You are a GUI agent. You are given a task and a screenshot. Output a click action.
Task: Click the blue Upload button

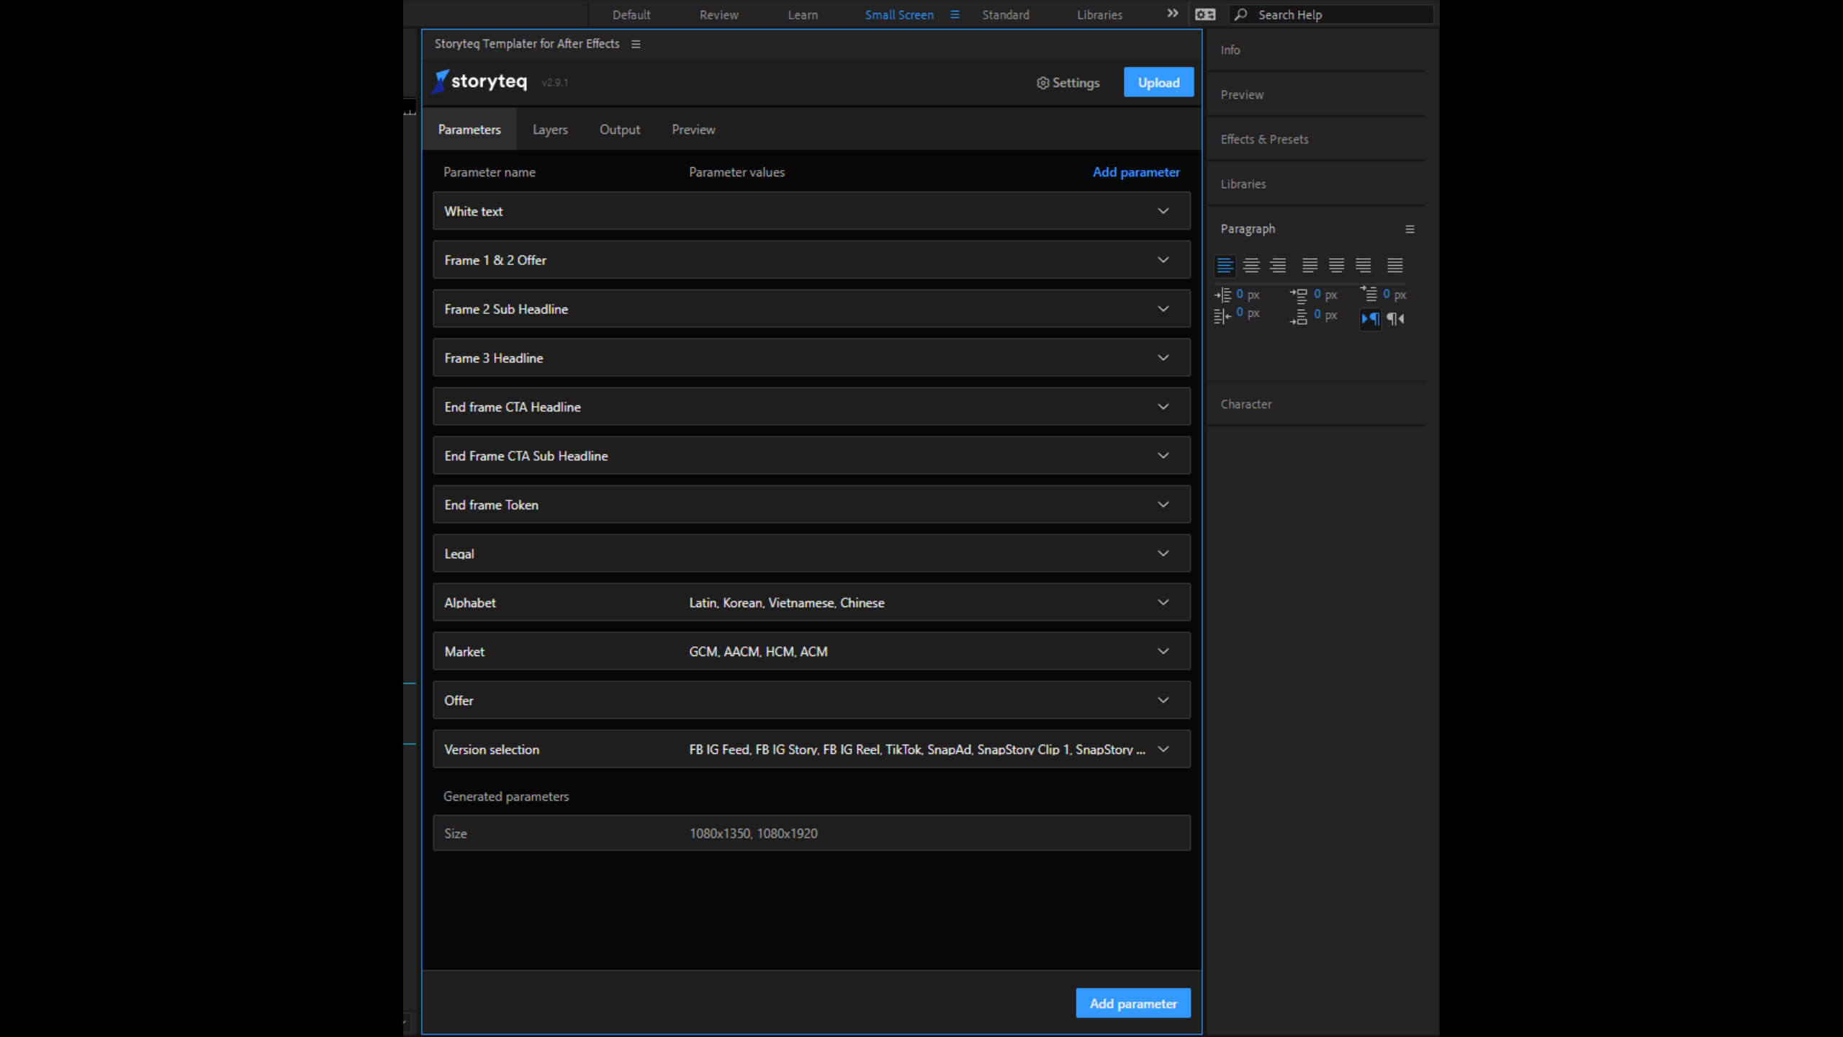pos(1158,83)
